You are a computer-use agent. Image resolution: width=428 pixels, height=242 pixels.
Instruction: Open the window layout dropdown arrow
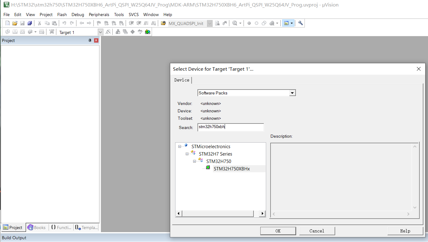(292, 23)
